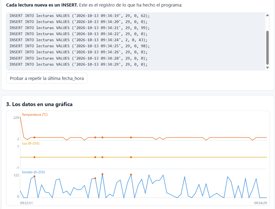Click the log scrollbar up arrow
The width and height of the screenshot is (275, 209).
point(267,15)
